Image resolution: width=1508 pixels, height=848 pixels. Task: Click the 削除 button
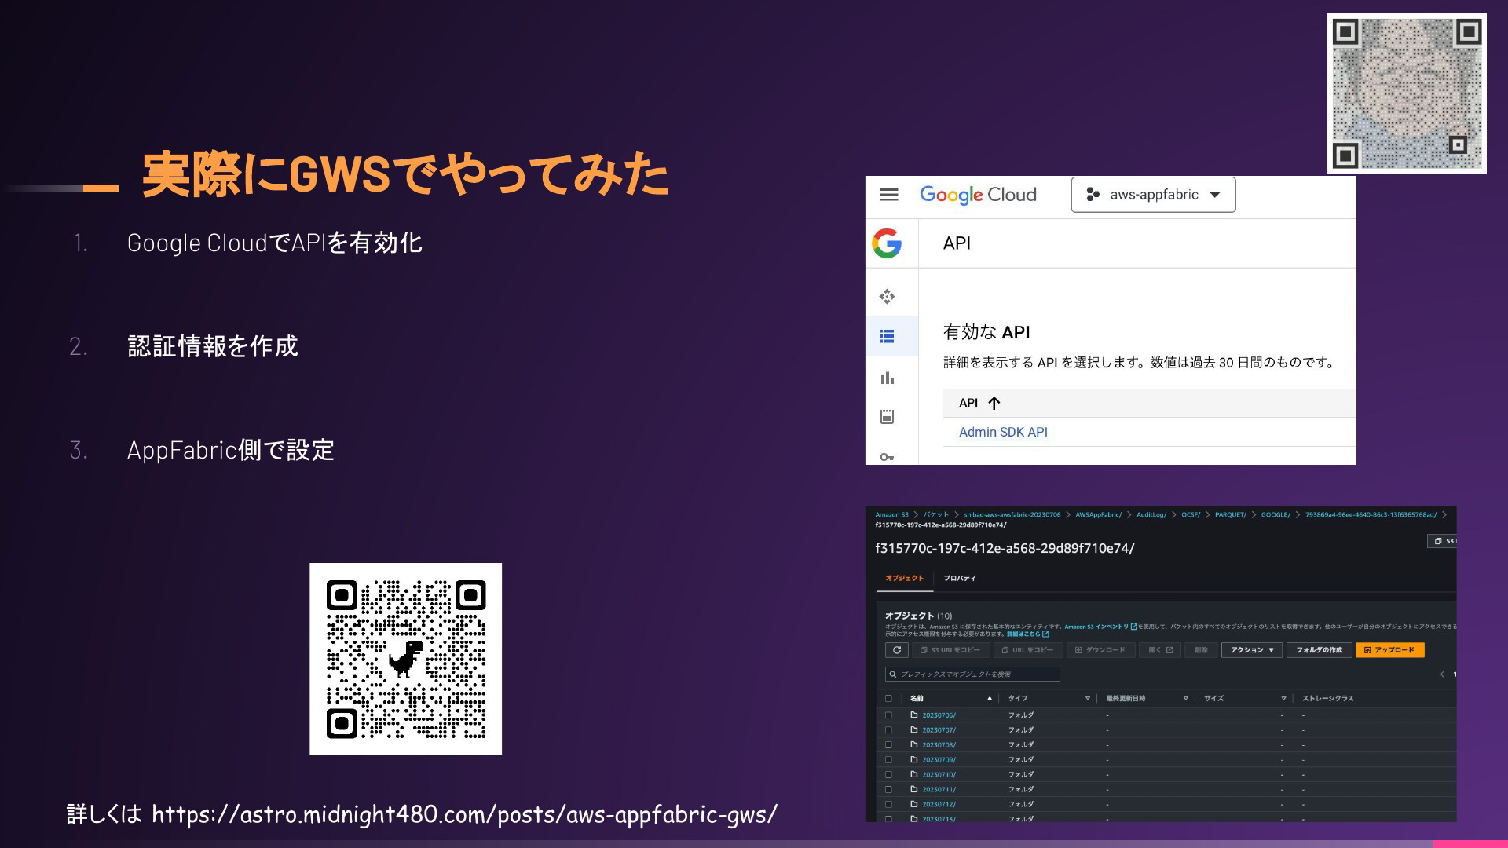click(1201, 650)
